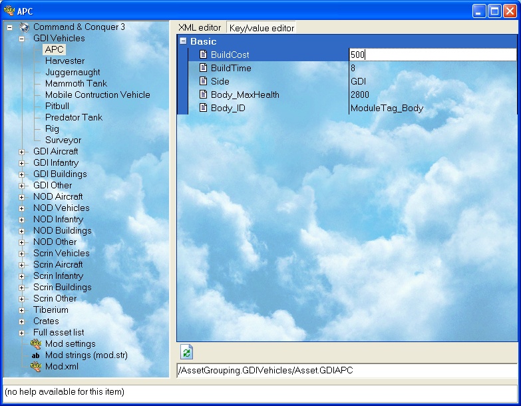Select the Scrin Aircraft tree label
521x406 pixels.
coord(58,264)
